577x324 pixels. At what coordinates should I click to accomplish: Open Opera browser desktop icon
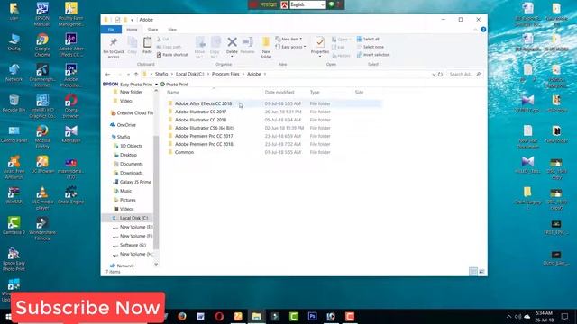(x=70, y=106)
